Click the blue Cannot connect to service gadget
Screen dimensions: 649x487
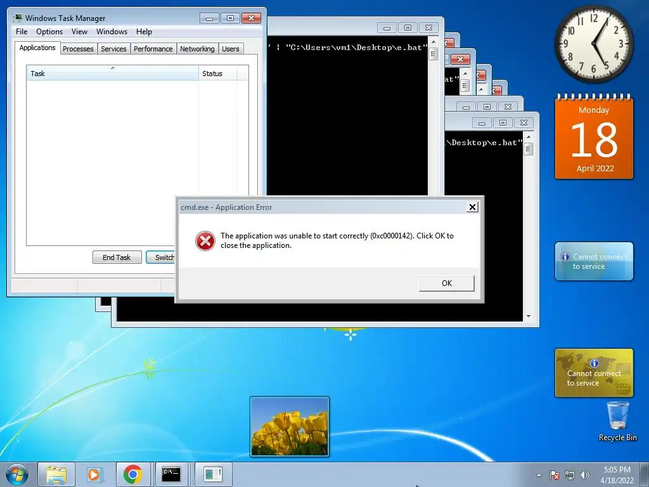tap(594, 261)
